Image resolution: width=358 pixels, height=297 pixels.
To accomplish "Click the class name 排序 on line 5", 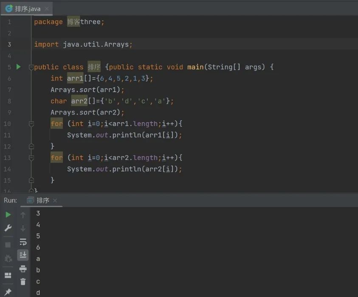I will coord(94,67).
